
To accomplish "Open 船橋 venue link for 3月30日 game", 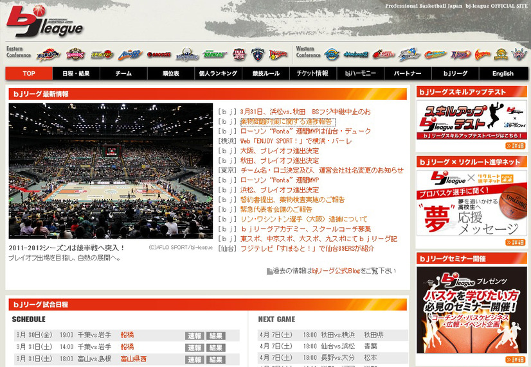I will (x=127, y=335).
